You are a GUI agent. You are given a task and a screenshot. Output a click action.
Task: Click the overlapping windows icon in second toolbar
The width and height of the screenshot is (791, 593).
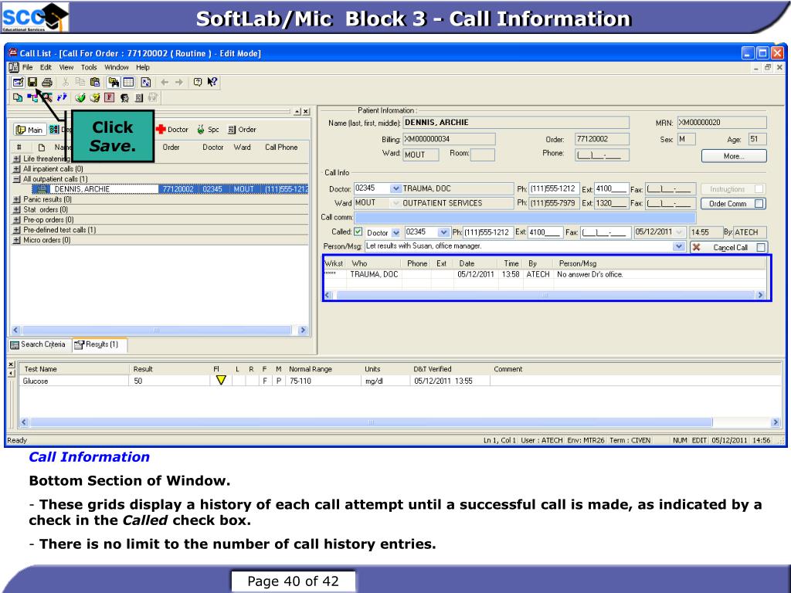[18, 97]
